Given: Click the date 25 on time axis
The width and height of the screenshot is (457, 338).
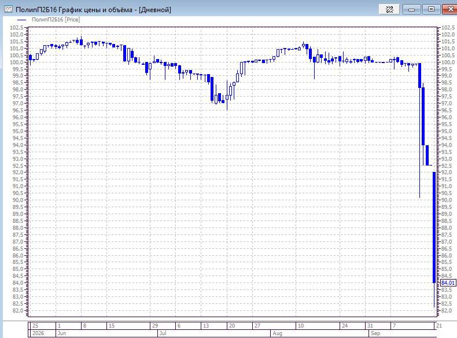Looking at the screenshot, I should click(x=35, y=325).
